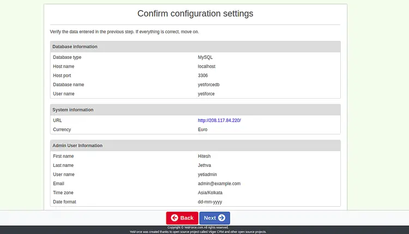Viewport: 409px width, 234px height.
Task: Select the yetiforcedb database name value
Action: pos(209,85)
